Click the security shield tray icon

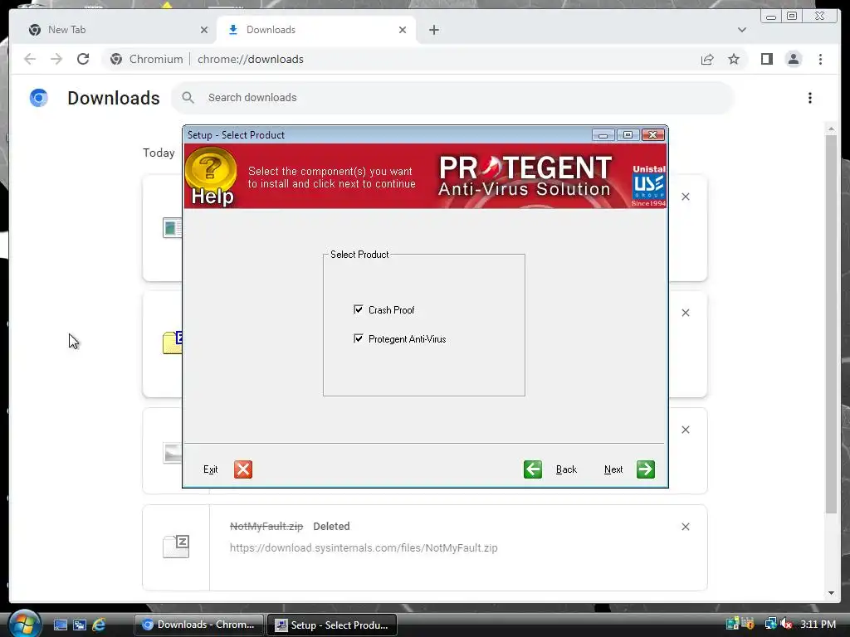(748, 624)
